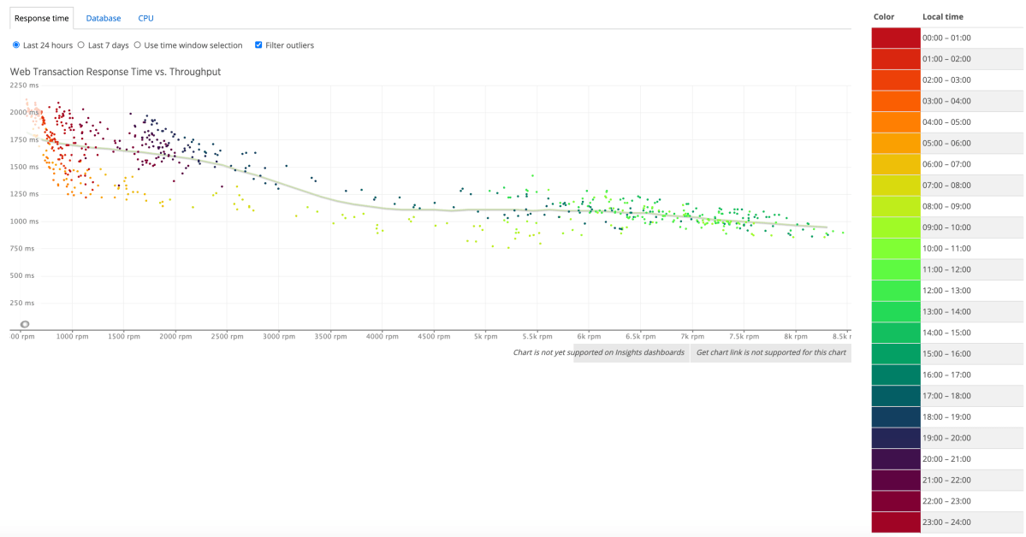Click the red swatch for 00:00 – 01:00
Viewport: 1026px width, 537px height.
[893, 37]
